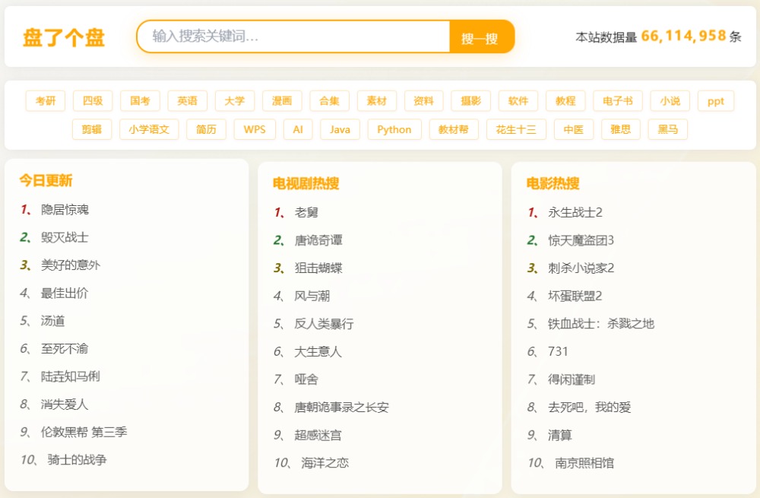Image resolution: width=760 pixels, height=498 pixels.
Task: Click the 惊天魔盗团3 movie link
Action: coord(581,240)
